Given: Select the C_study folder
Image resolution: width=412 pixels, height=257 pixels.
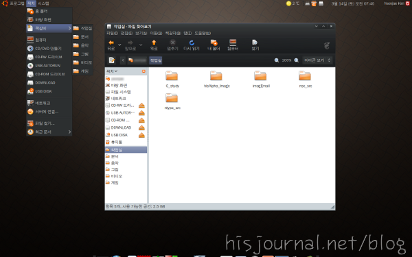Looking at the screenshot, I should (x=172, y=79).
